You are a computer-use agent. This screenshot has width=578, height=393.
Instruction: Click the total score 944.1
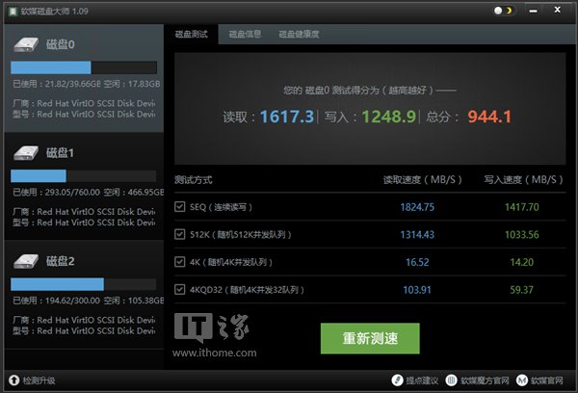pyautogui.click(x=489, y=117)
